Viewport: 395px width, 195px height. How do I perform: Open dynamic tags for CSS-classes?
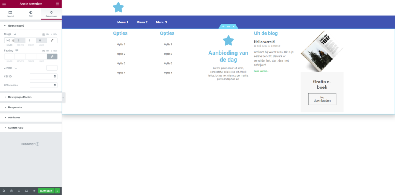click(55, 85)
